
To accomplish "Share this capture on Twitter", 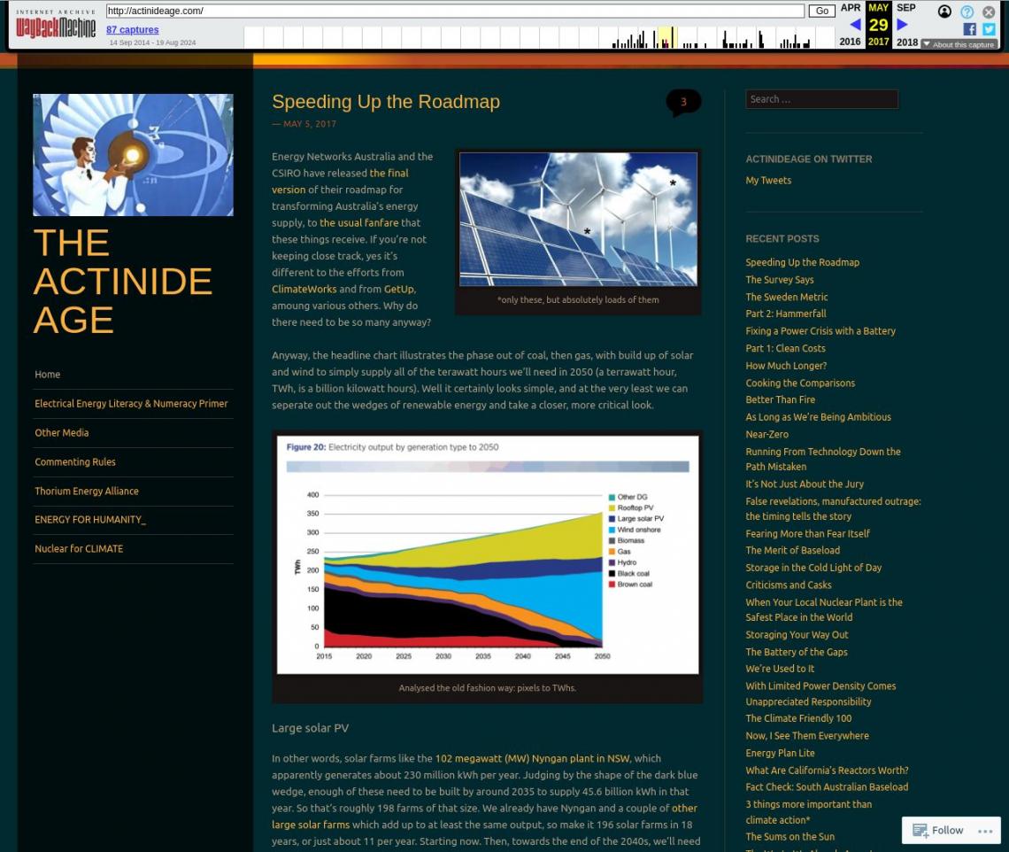I will coord(989,29).
